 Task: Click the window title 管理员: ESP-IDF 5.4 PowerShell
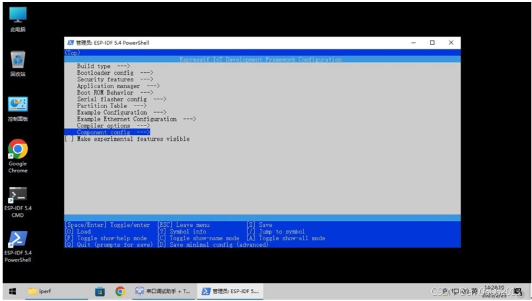112,43
